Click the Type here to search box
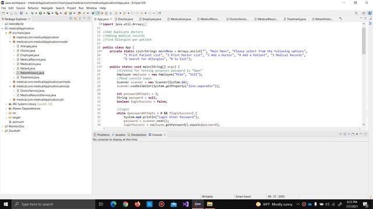The height and width of the screenshot is (209, 373). click(54, 204)
